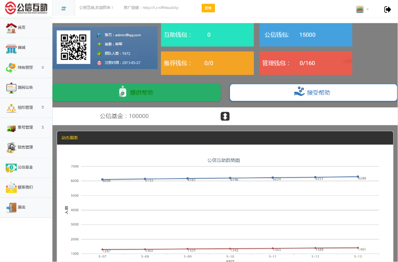Screen dimensions: 398x262
Task: Click the 提供帮助 green button
Action: click(137, 93)
